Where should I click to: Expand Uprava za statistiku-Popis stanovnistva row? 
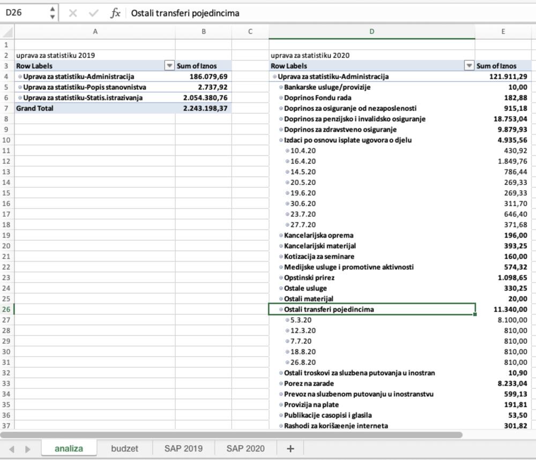(x=20, y=87)
